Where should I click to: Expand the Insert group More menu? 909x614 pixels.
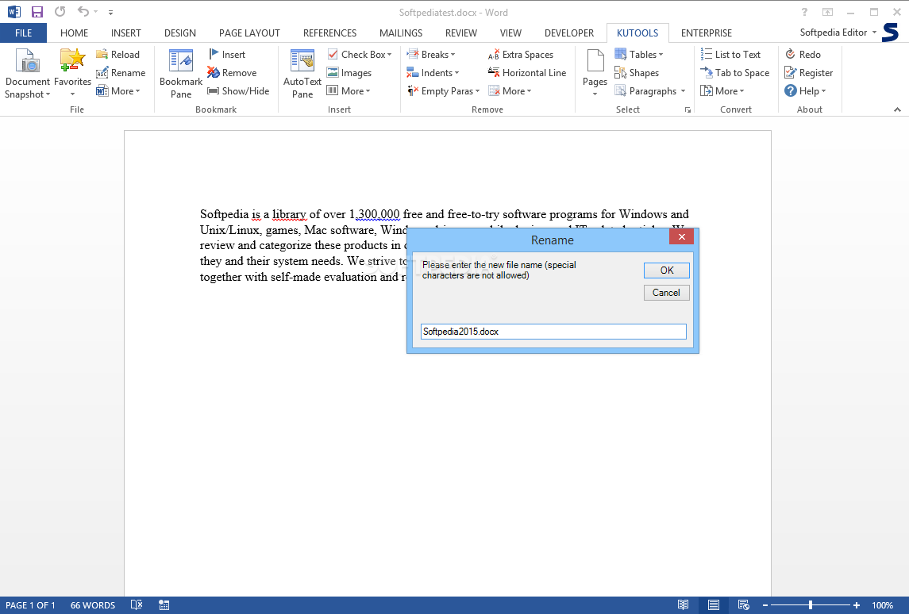coord(349,91)
